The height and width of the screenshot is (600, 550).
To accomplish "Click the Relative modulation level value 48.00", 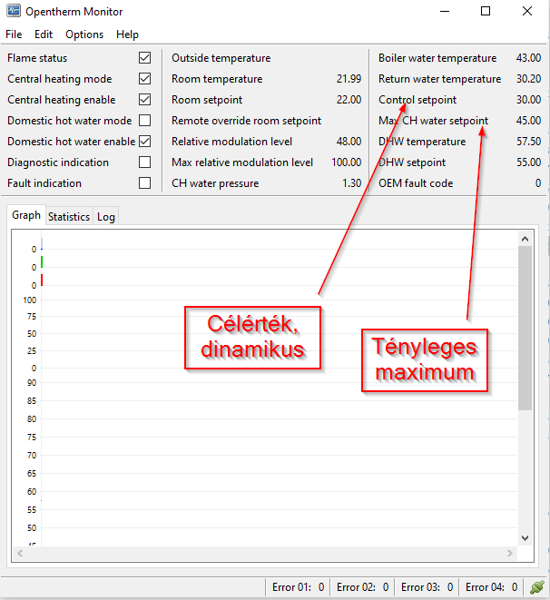I will tap(349, 142).
